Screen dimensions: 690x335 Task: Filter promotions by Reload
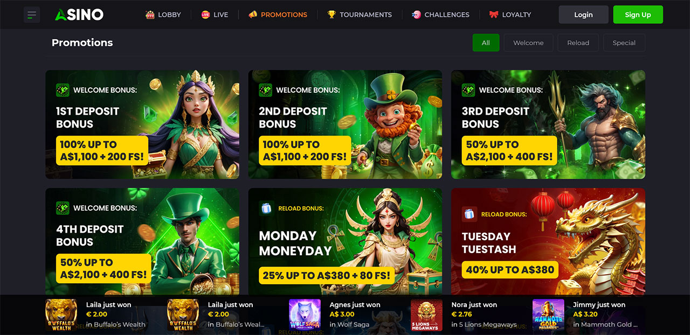578,43
